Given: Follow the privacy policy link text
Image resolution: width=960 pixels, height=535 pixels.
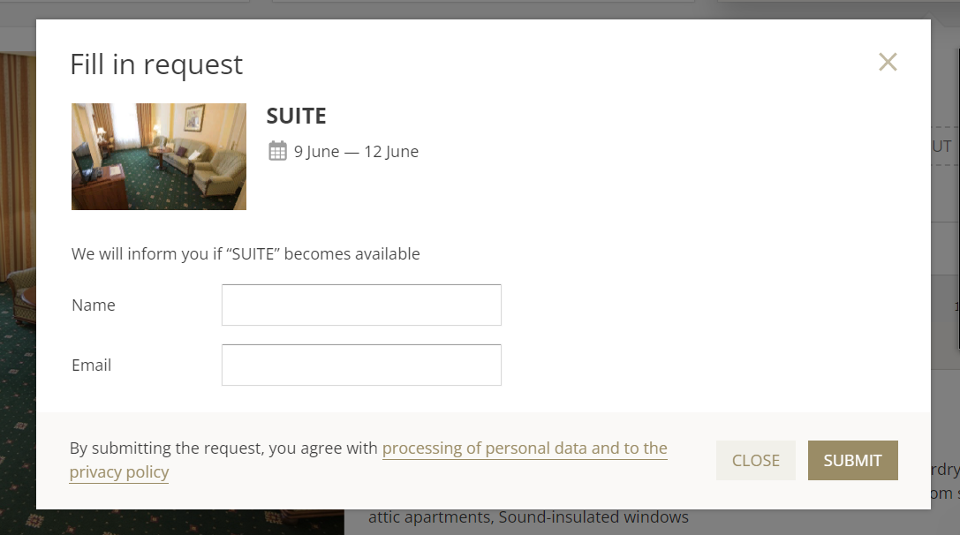Looking at the screenshot, I should 118,472.
